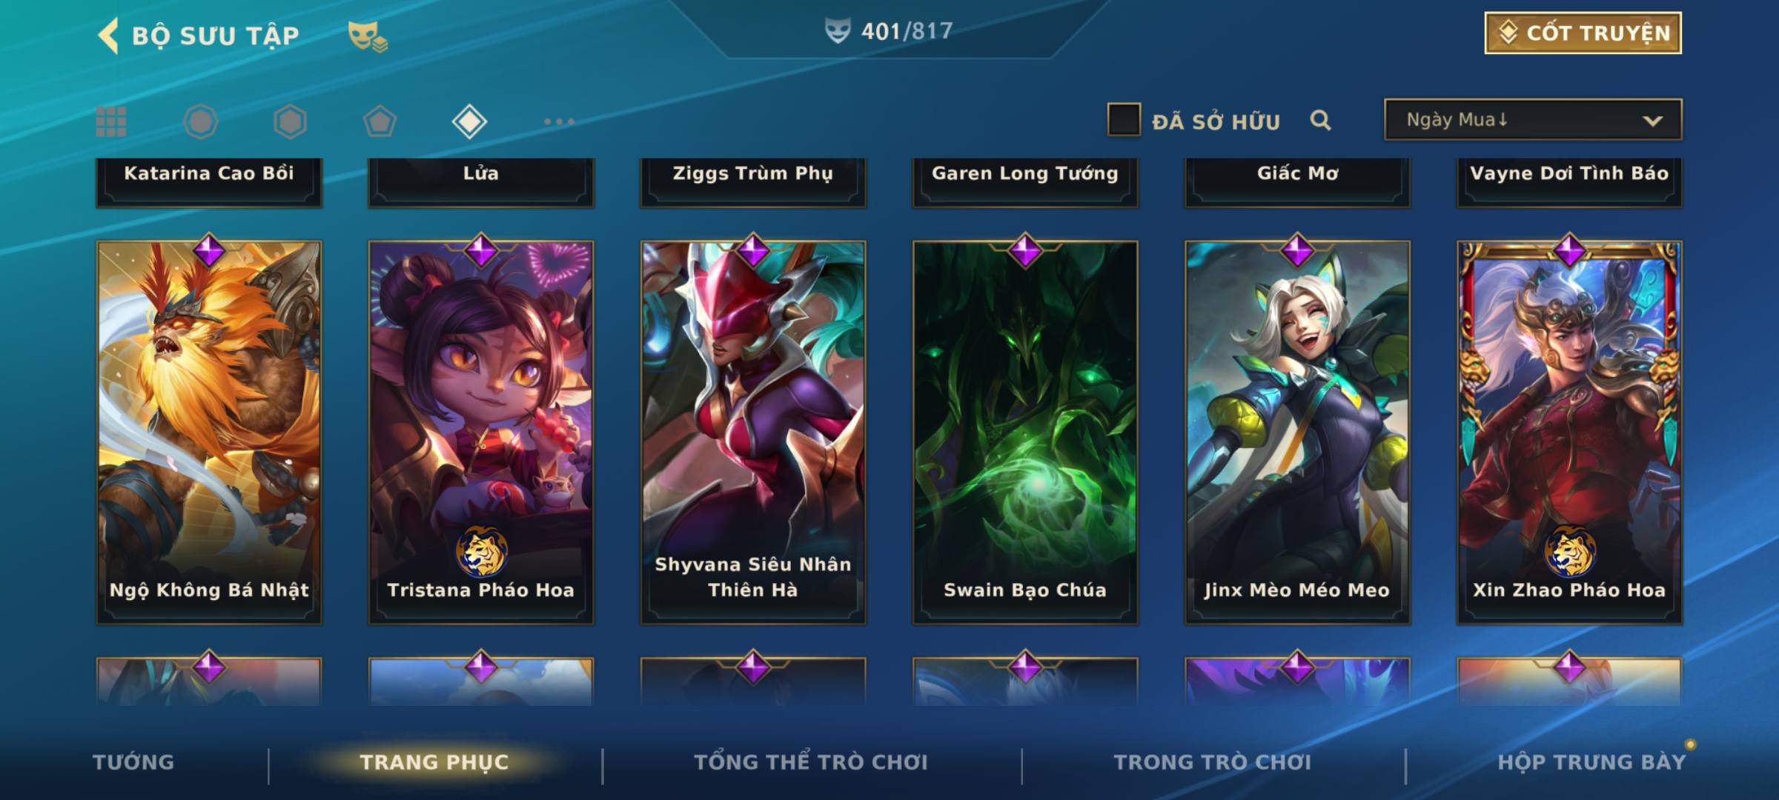Screen dimensions: 1779x800
Task: Open the Swain Bạo Chúa skin card
Action: pos(1025,432)
